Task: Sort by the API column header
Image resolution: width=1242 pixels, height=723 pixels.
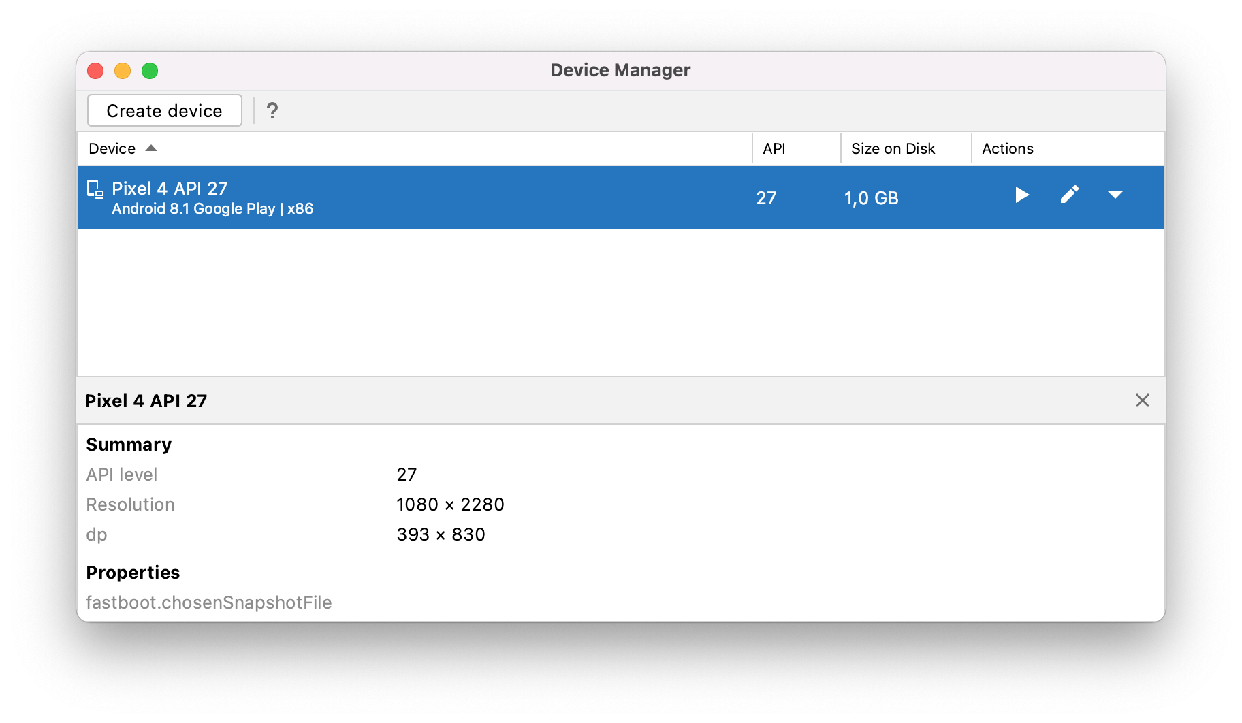Action: point(774,148)
